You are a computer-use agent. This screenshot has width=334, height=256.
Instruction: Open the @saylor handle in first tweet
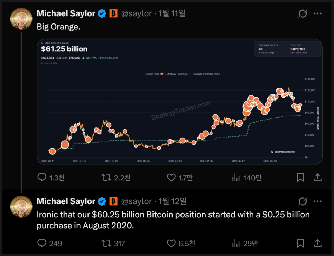point(137,13)
